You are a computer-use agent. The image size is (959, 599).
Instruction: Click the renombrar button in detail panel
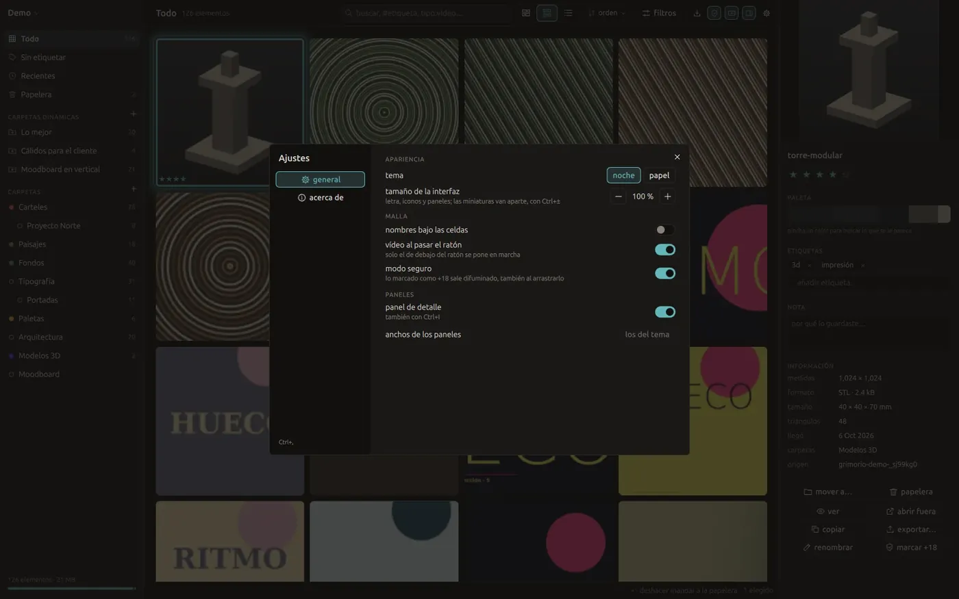click(827, 548)
